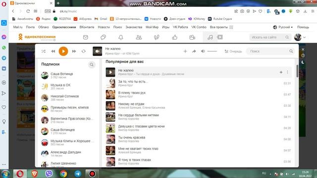Select song Девушка с глазами цвета ночи
The height and width of the screenshot is (178, 317).
pos(141,127)
